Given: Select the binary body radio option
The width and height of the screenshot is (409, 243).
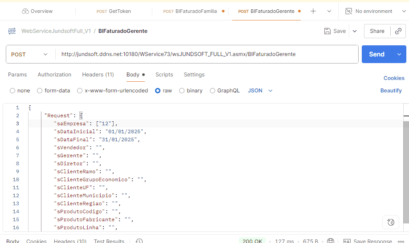Looking at the screenshot, I should (x=182, y=91).
